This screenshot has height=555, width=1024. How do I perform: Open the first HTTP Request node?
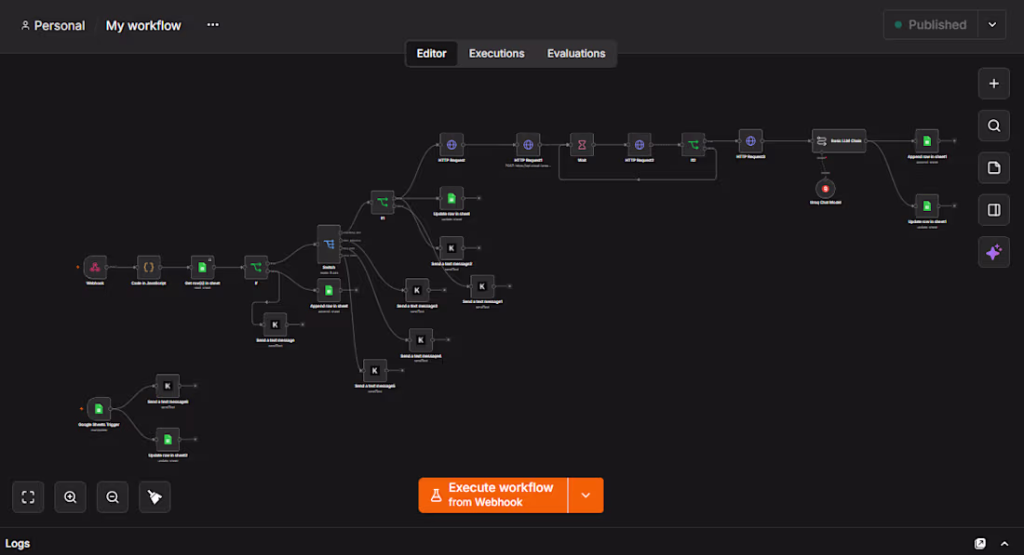click(451, 145)
